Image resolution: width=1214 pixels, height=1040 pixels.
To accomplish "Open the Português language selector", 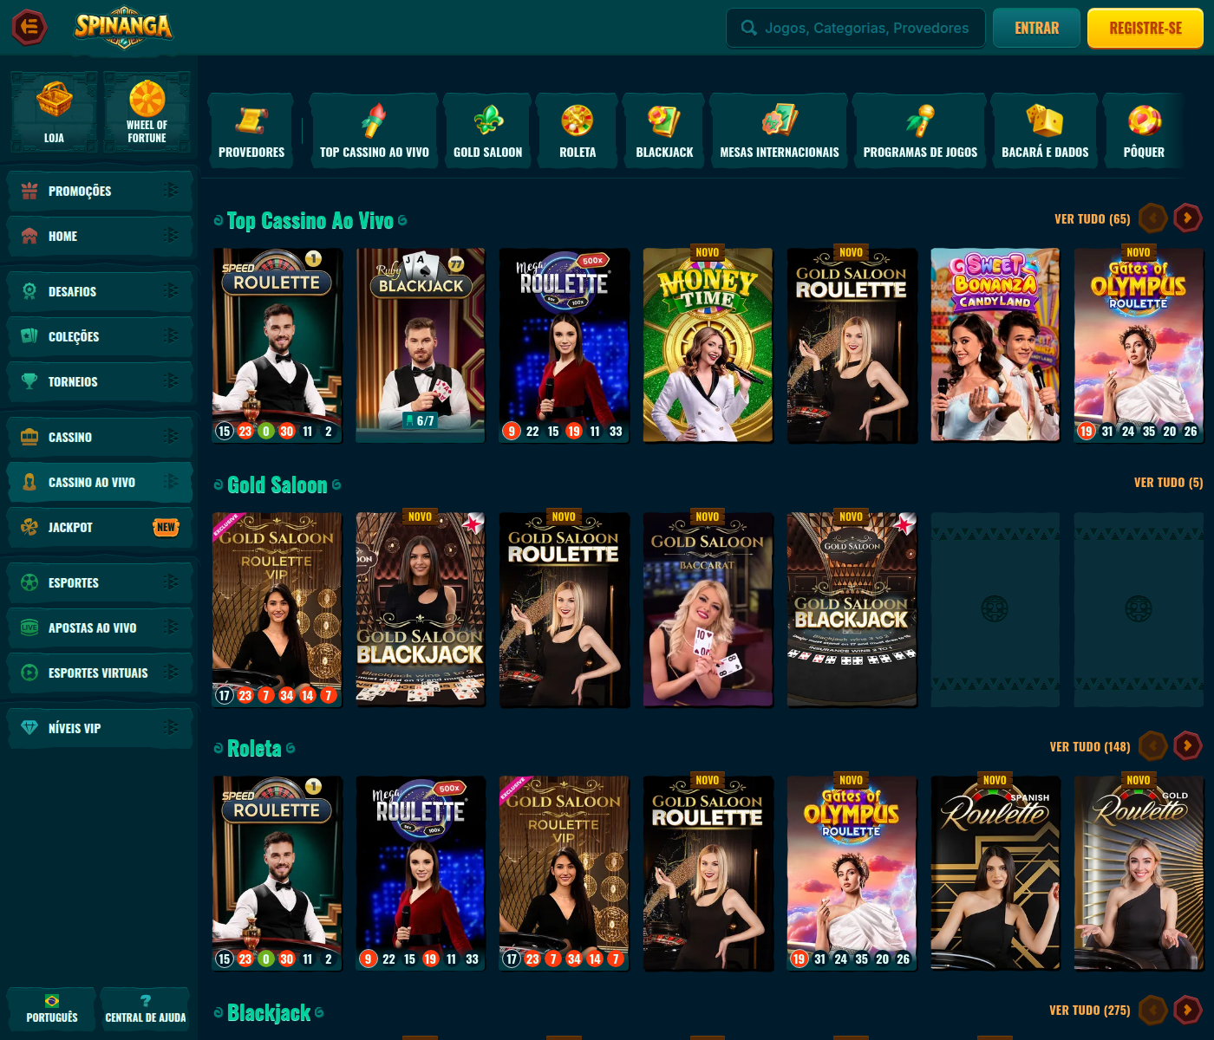I will coord(52,1009).
